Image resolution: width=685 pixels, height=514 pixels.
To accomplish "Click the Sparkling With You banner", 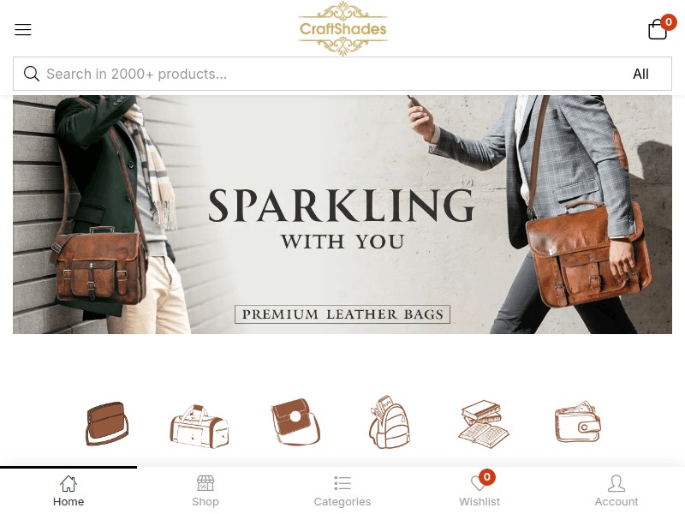I will pyautogui.click(x=342, y=215).
